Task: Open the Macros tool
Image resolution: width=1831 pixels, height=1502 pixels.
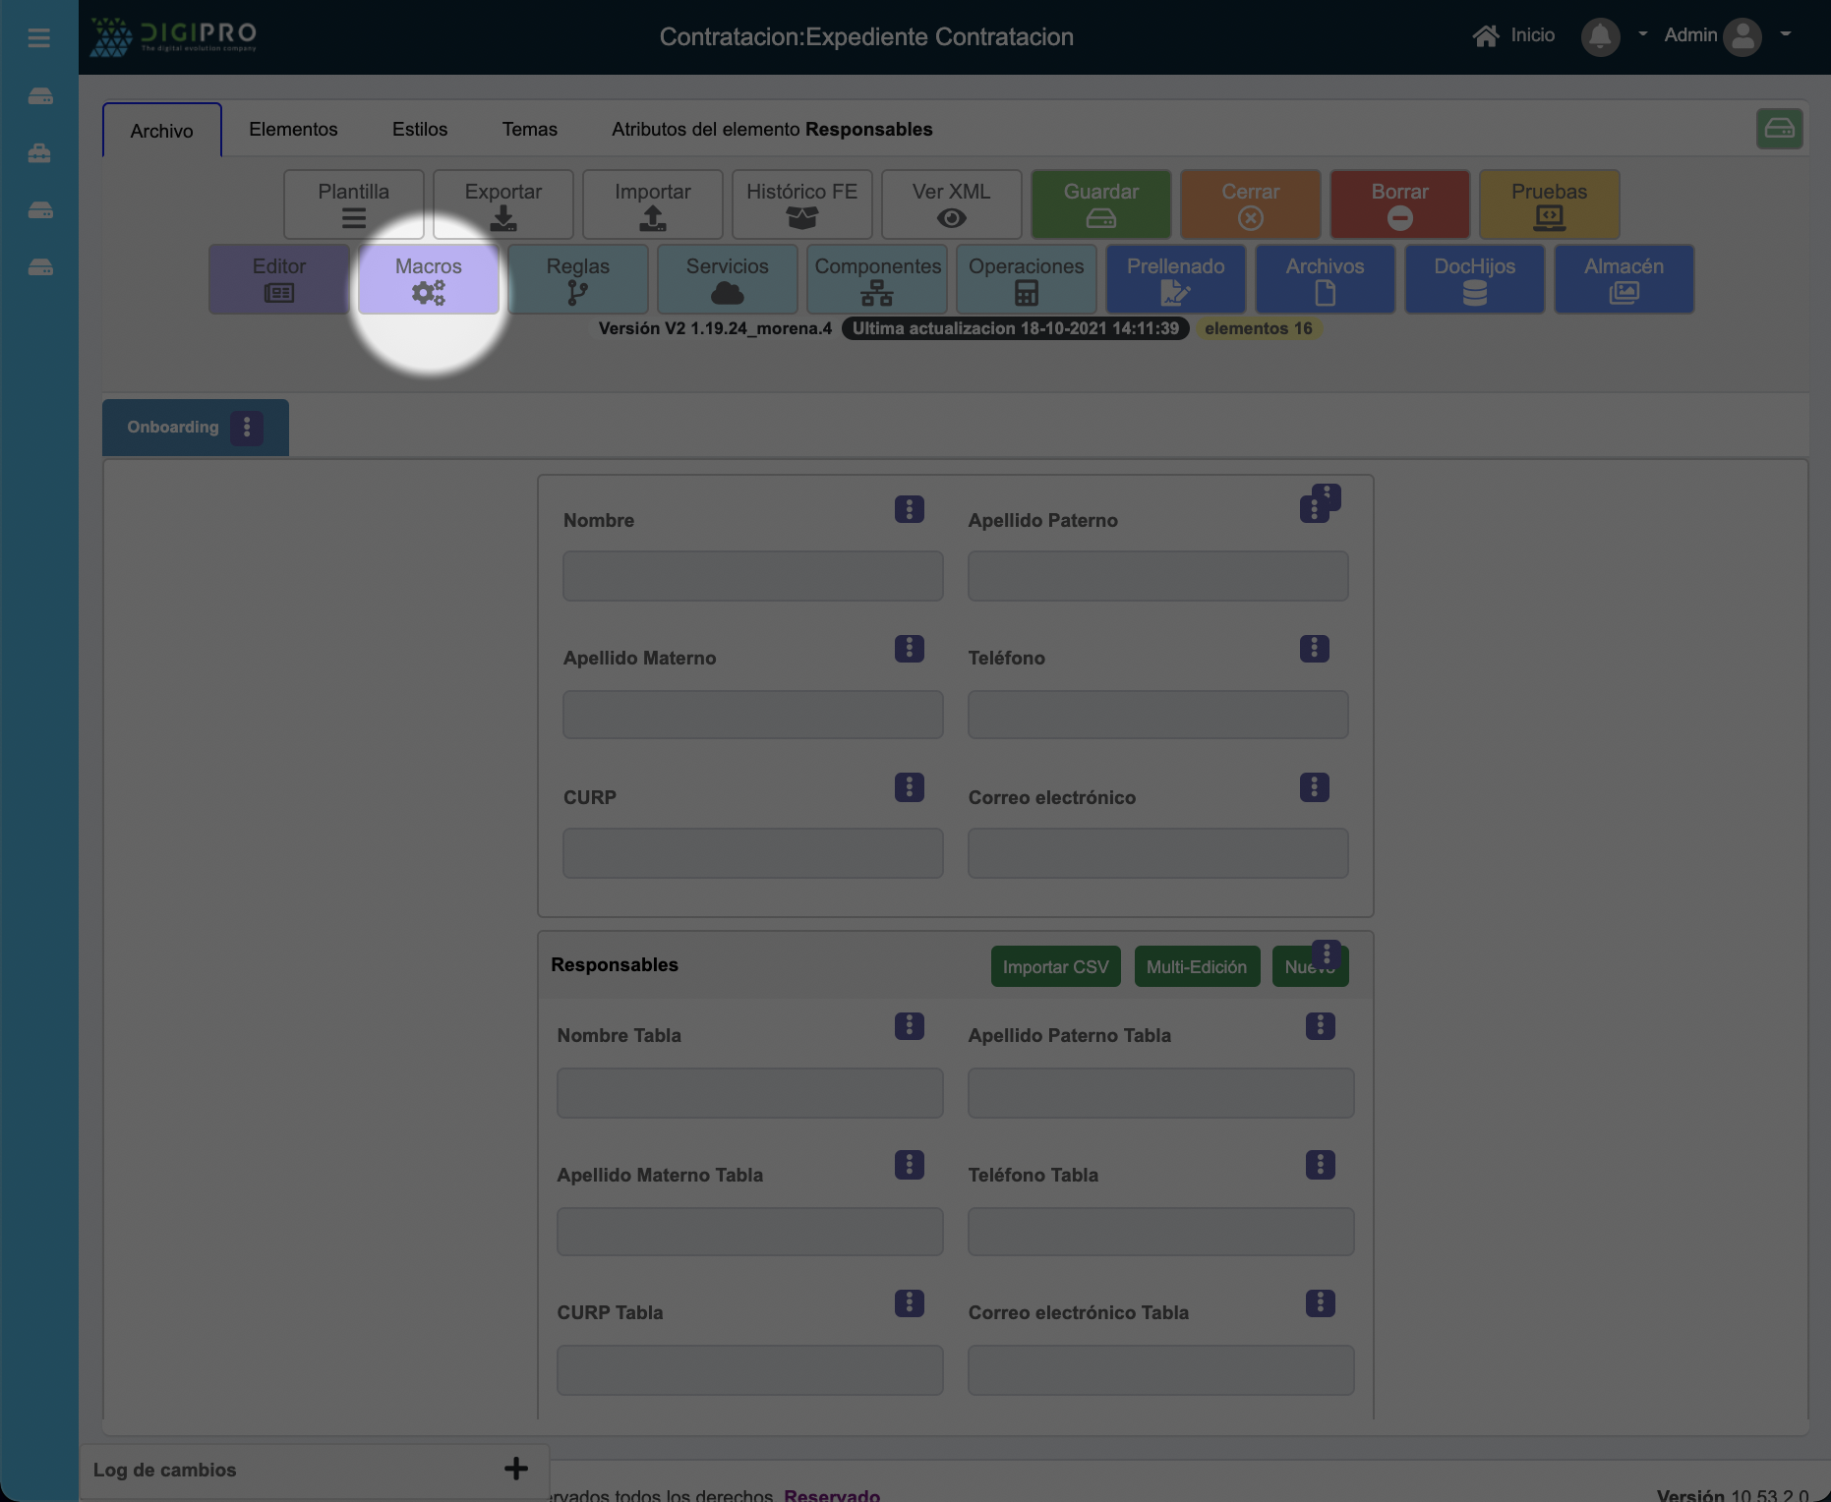Action: pyautogui.click(x=428, y=279)
